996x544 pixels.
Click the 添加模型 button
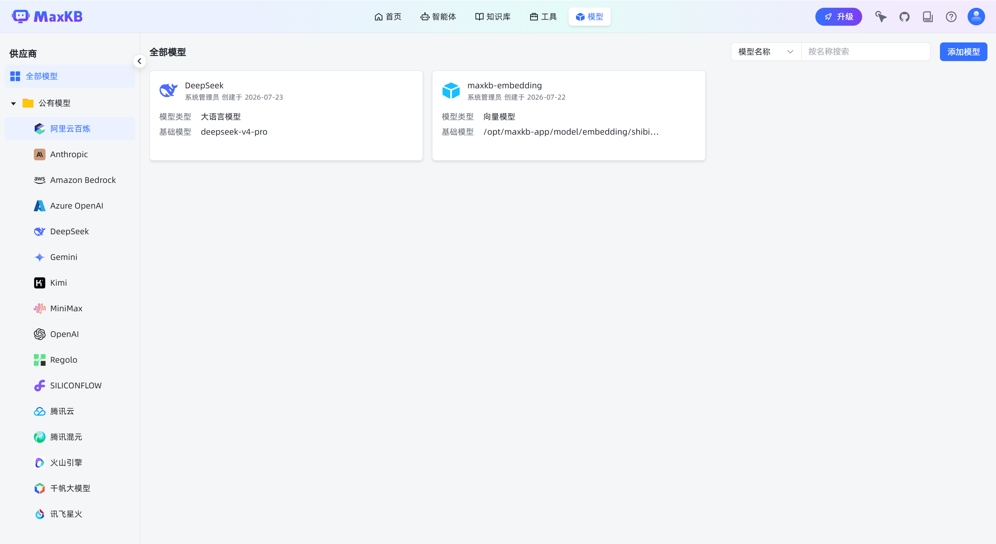tap(963, 52)
